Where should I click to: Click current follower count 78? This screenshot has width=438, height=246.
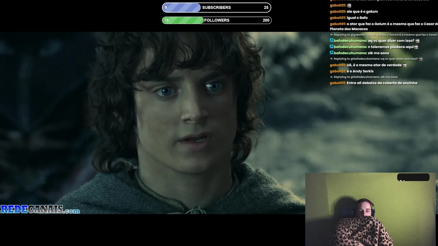pyautogui.click(x=166, y=20)
